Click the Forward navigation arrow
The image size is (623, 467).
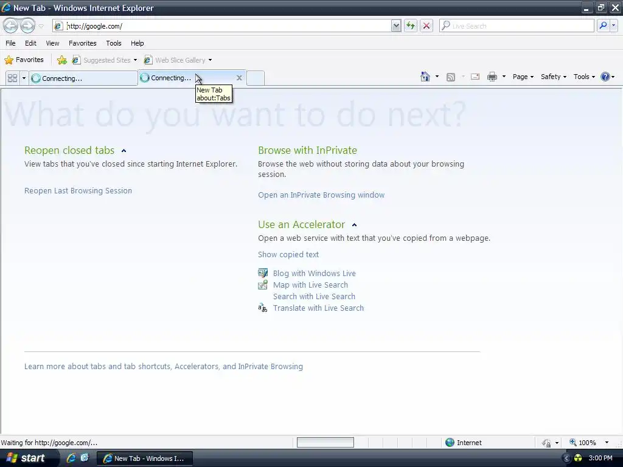[27, 26]
